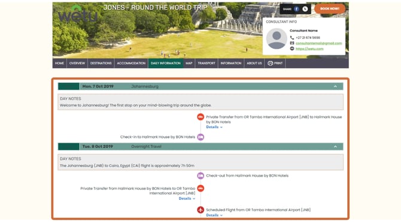Select the Daily Information tab
Viewport: 401px width, 222px height.
tap(165, 63)
